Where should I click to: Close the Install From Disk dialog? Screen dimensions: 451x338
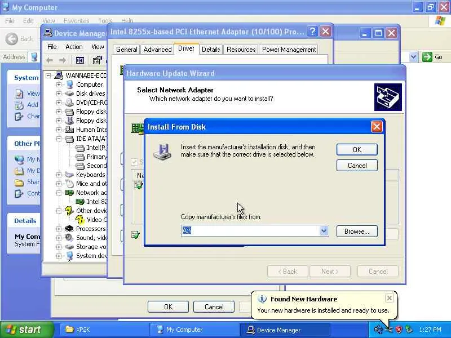pos(377,127)
